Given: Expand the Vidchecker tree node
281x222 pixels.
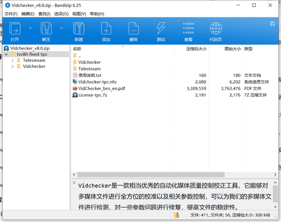Looking at the screenshot, I should (13, 66).
